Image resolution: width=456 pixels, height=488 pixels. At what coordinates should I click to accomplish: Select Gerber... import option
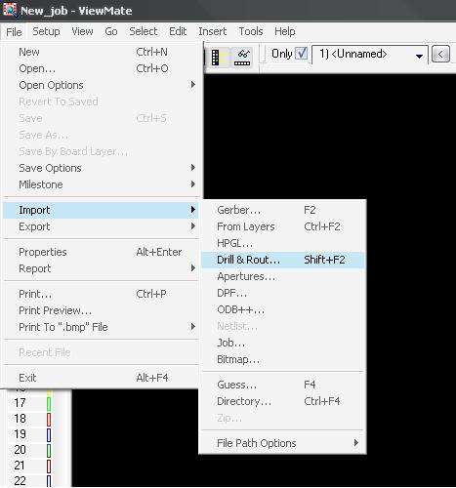tap(282, 210)
